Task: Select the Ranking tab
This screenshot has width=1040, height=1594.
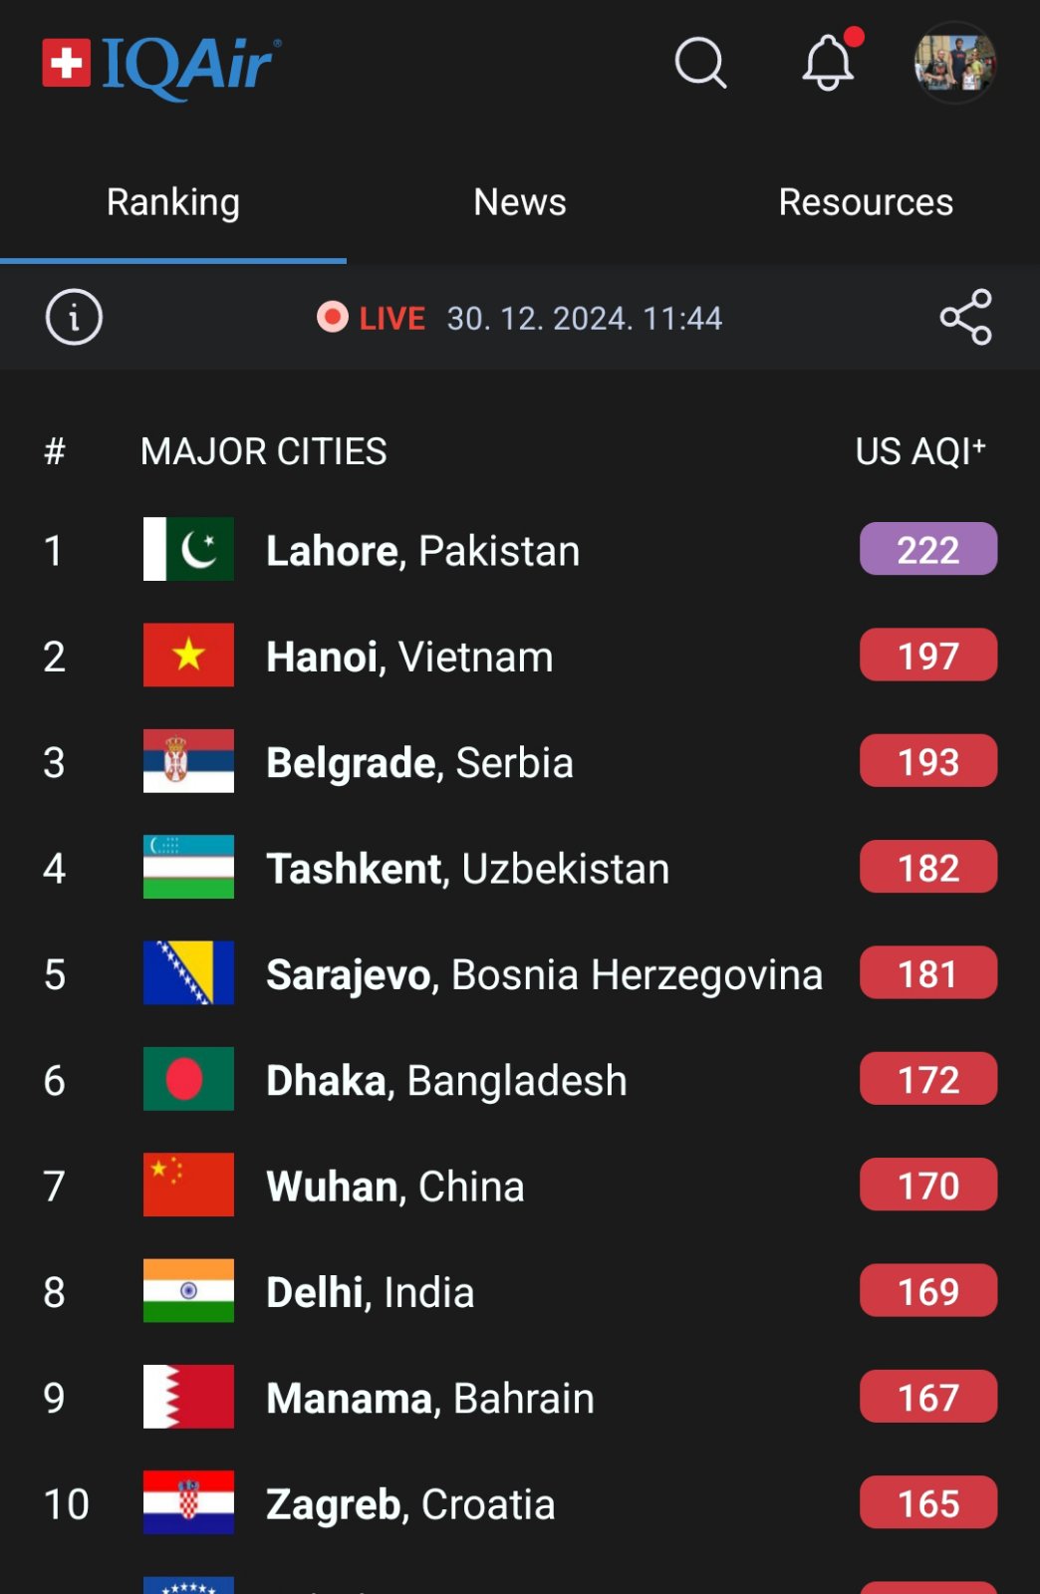Action: [173, 202]
